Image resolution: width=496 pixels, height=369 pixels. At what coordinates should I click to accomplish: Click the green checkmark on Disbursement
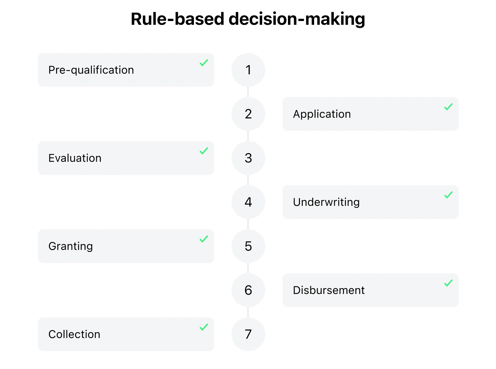(x=448, y=283)
